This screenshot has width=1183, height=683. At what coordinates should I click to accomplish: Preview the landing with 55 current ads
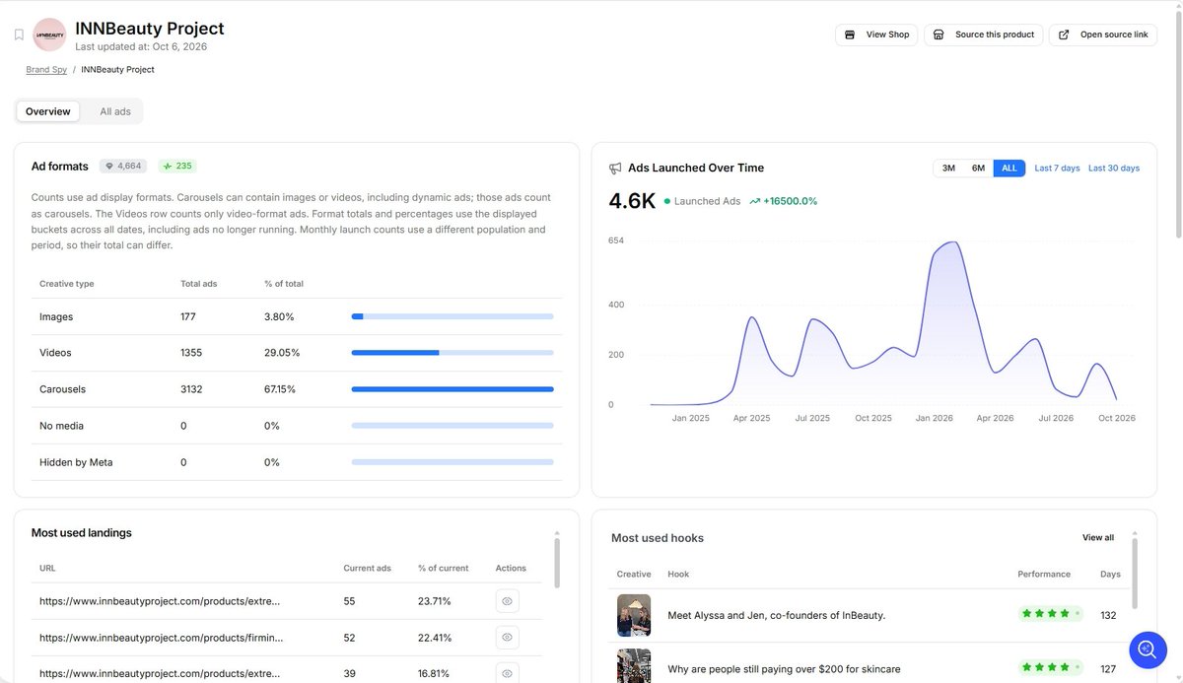[x=507, y=601]
